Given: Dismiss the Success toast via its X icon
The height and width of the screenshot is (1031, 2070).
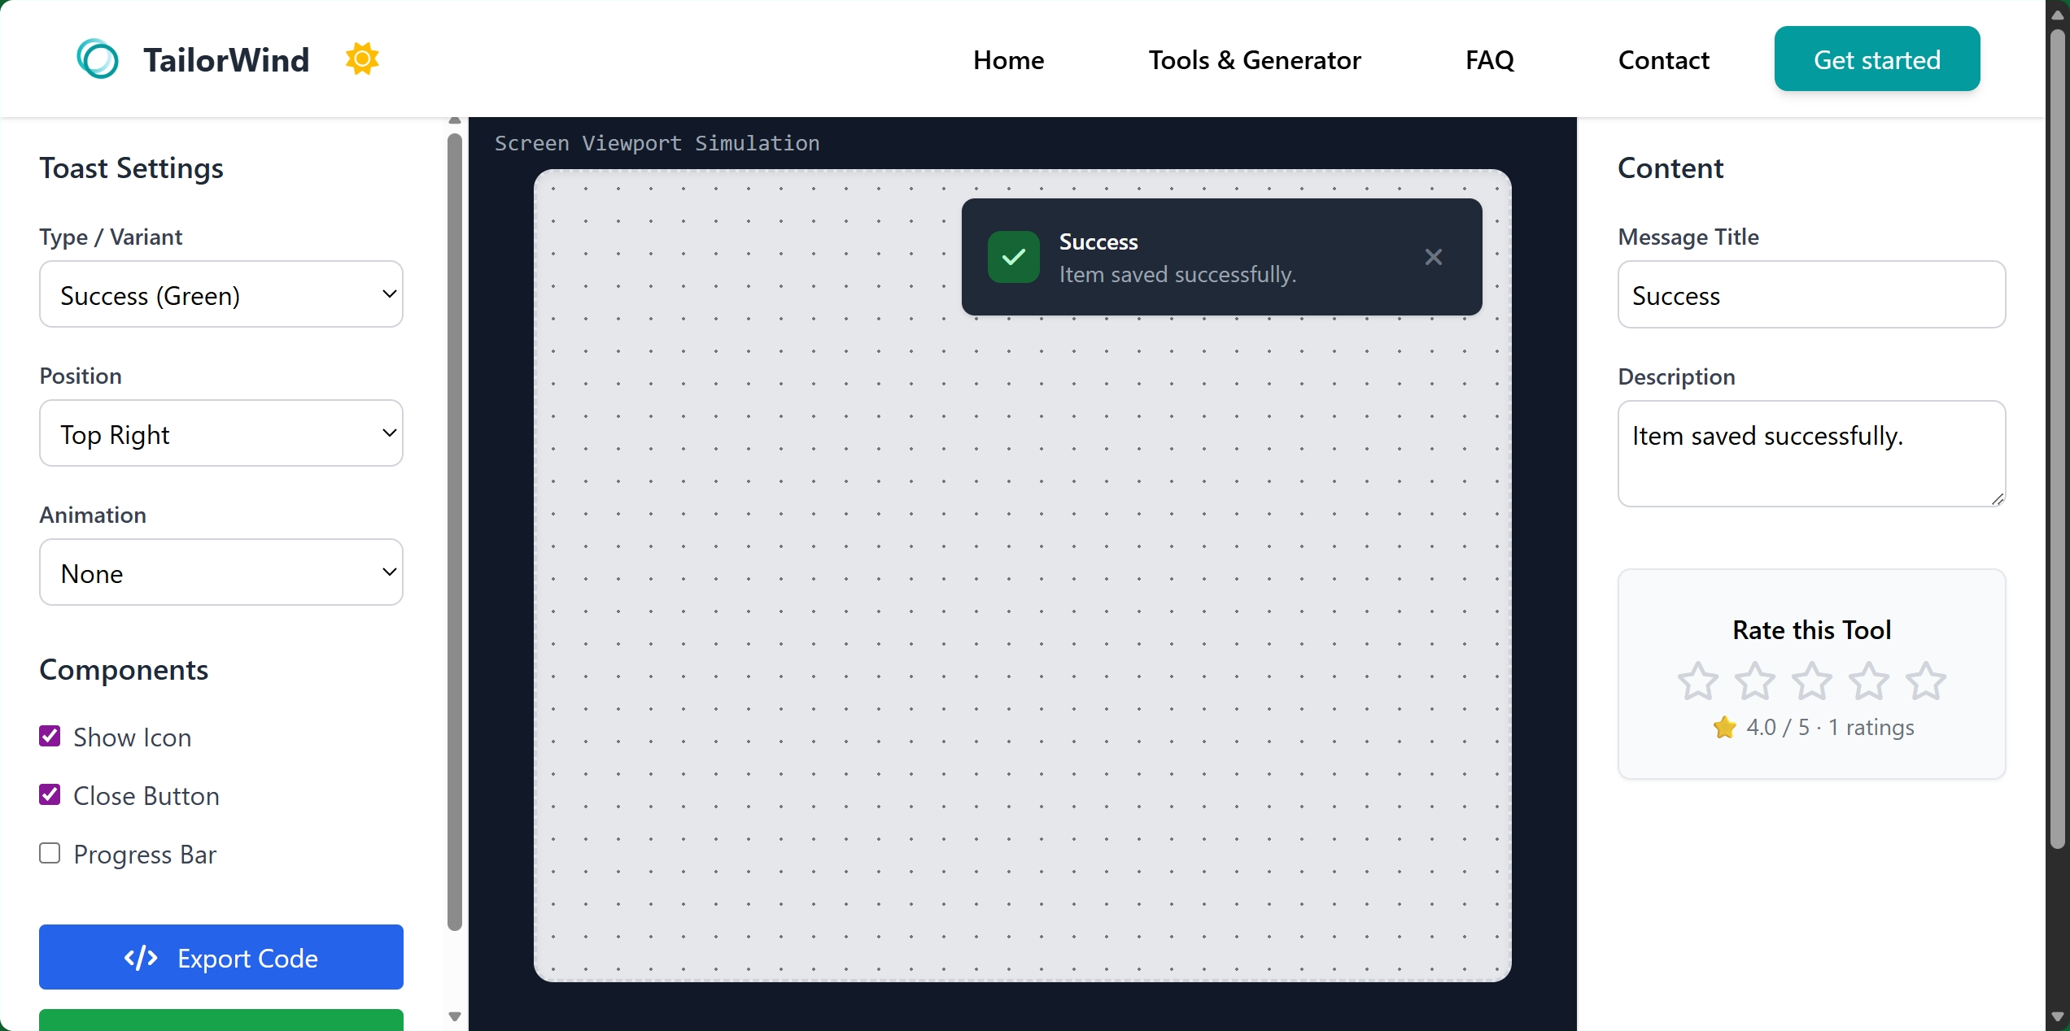Looking at the screenshot, I should (1433, 257).
